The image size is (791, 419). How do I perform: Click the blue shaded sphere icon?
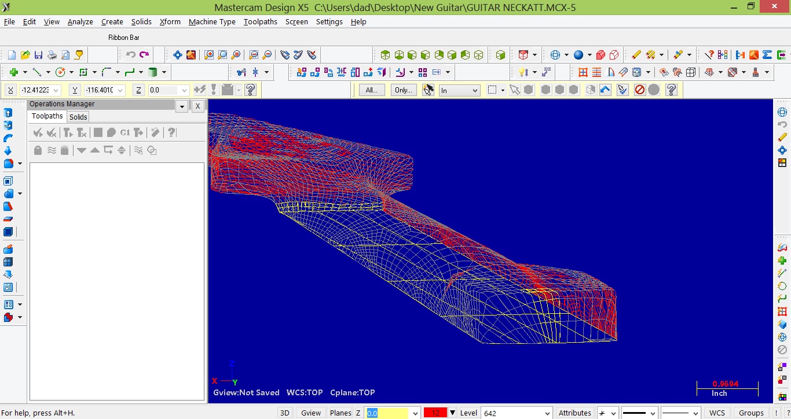[578, 55]
